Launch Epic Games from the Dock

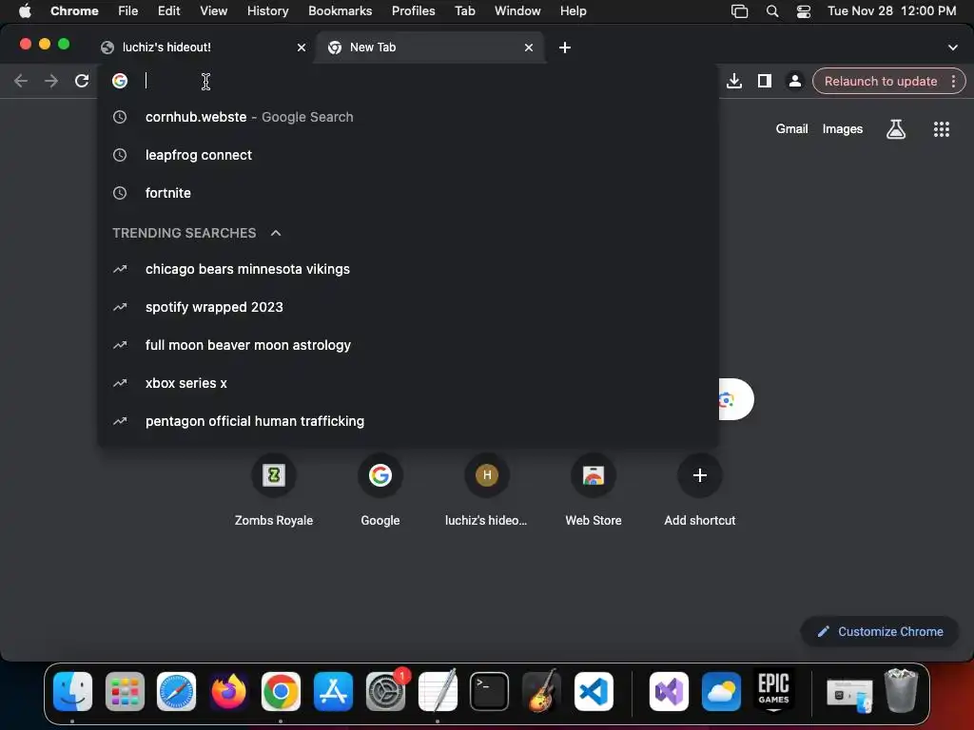[773, 691]
